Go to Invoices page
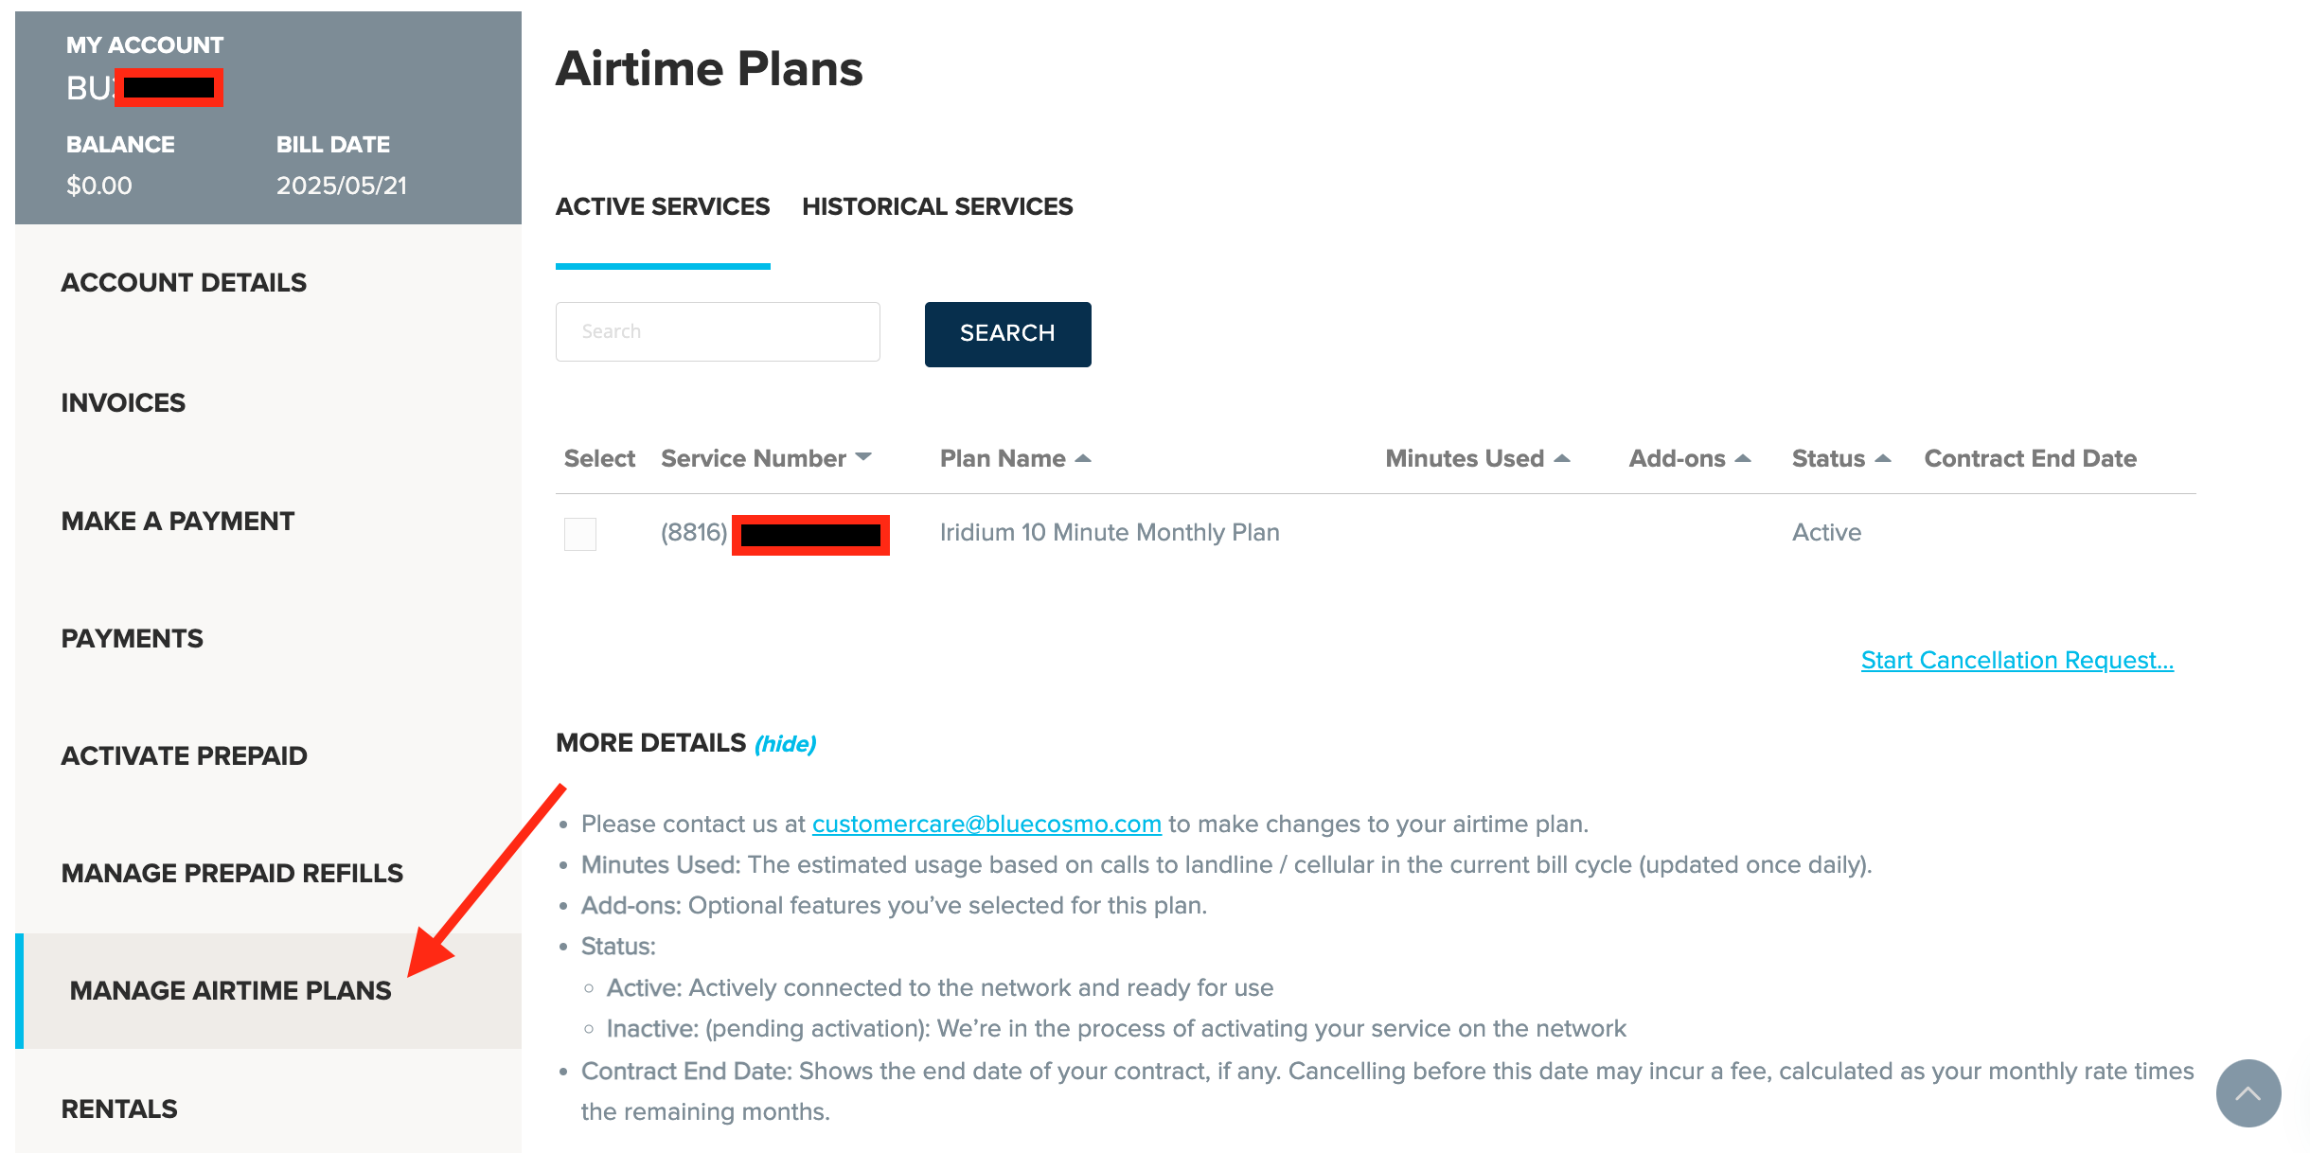The width and height of the screenshot is (2310, 1153). pos(123,402)
